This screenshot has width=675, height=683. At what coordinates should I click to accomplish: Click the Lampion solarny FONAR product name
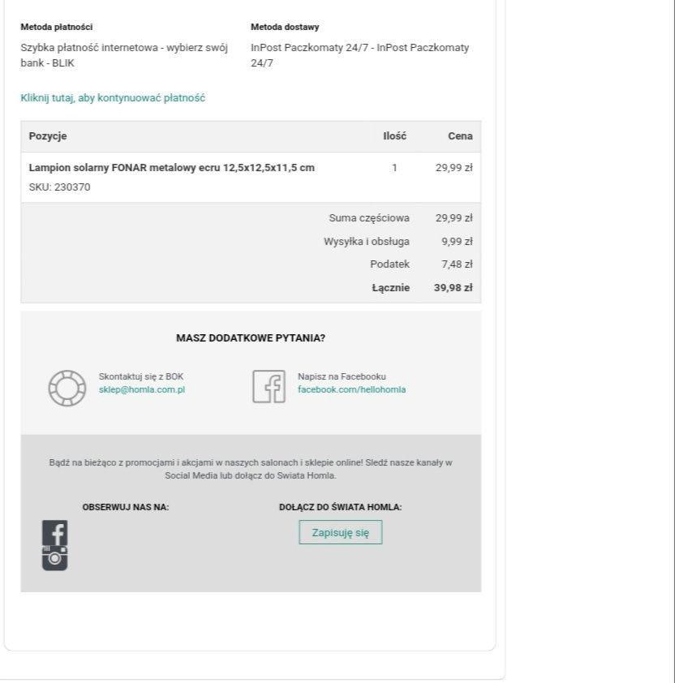pos(172,168)
